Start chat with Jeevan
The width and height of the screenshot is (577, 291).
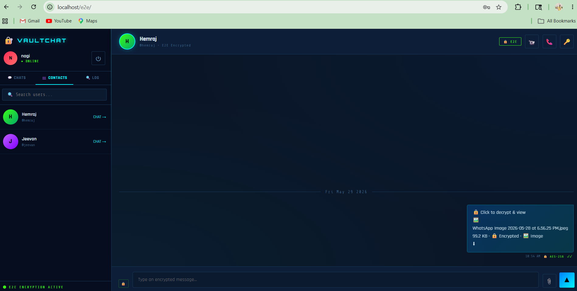pos(99,142)
